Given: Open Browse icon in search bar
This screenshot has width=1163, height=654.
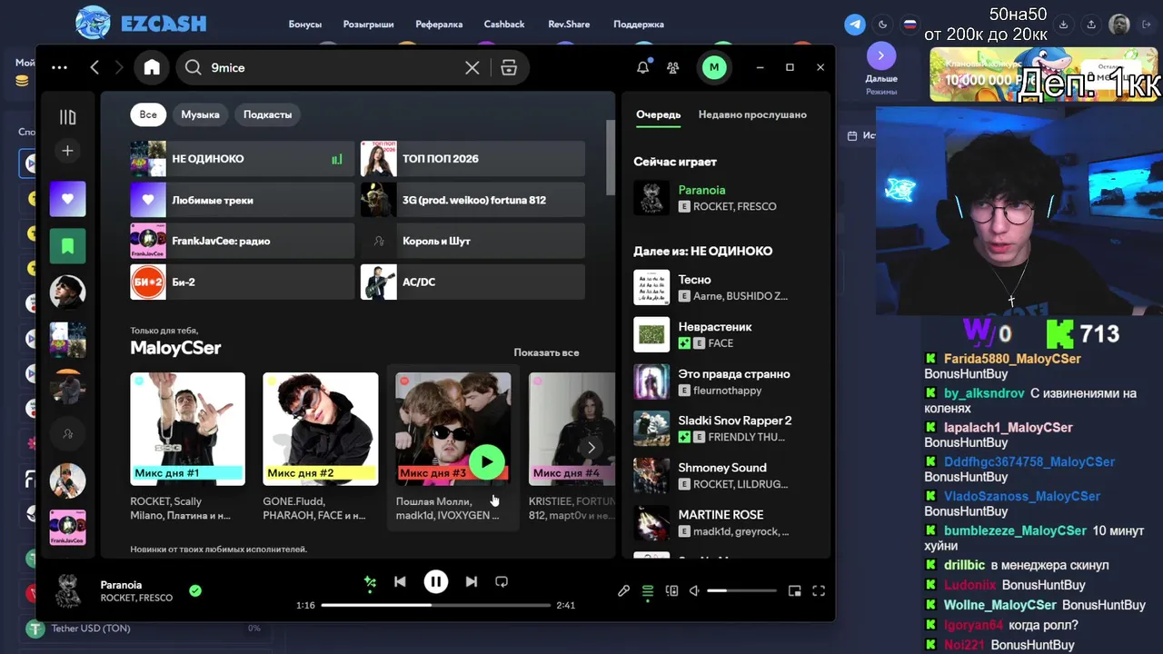Looking at the screenshot, I should tap(509, 67).
